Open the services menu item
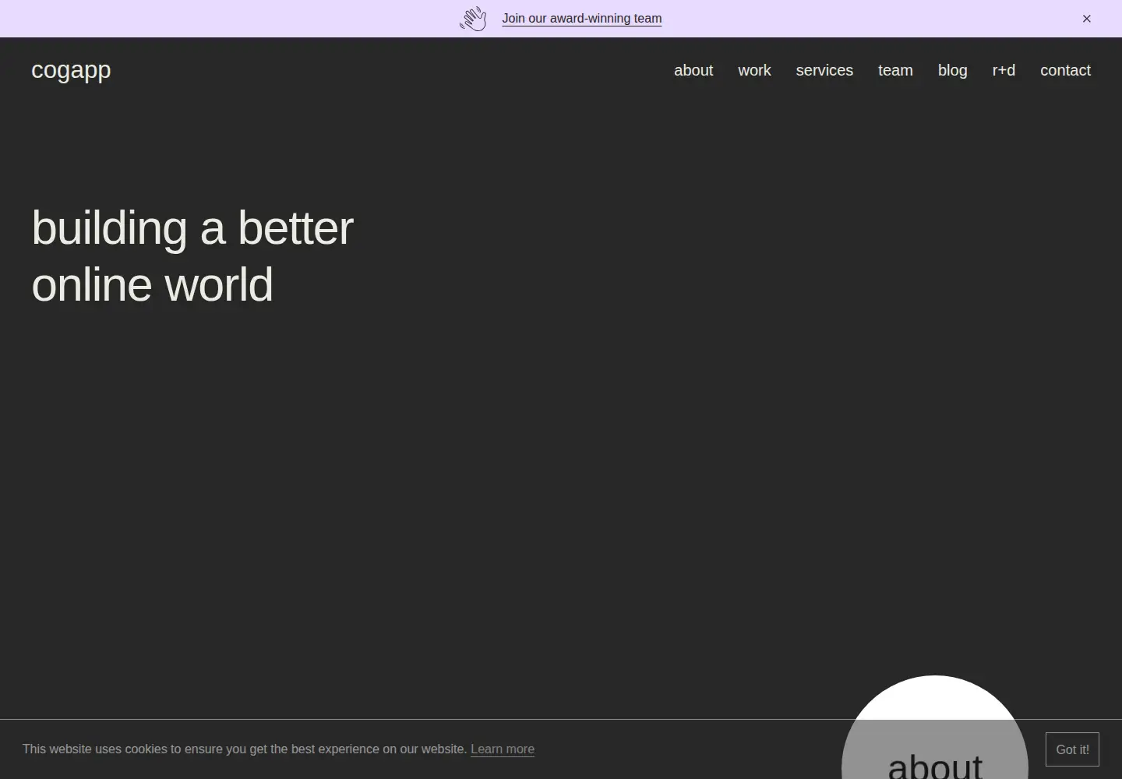The image size is (1122, 779). [x=824, y=70]
